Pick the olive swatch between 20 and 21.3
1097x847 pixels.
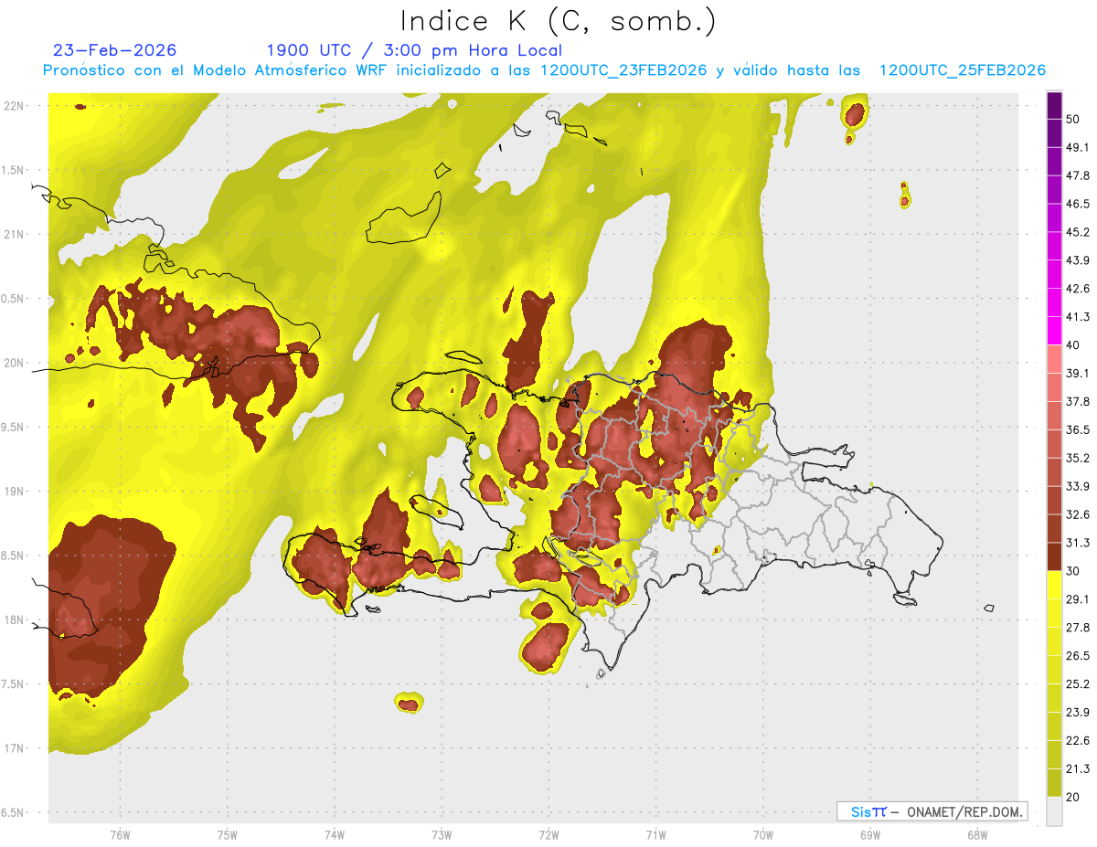(x=1054, y=783)
